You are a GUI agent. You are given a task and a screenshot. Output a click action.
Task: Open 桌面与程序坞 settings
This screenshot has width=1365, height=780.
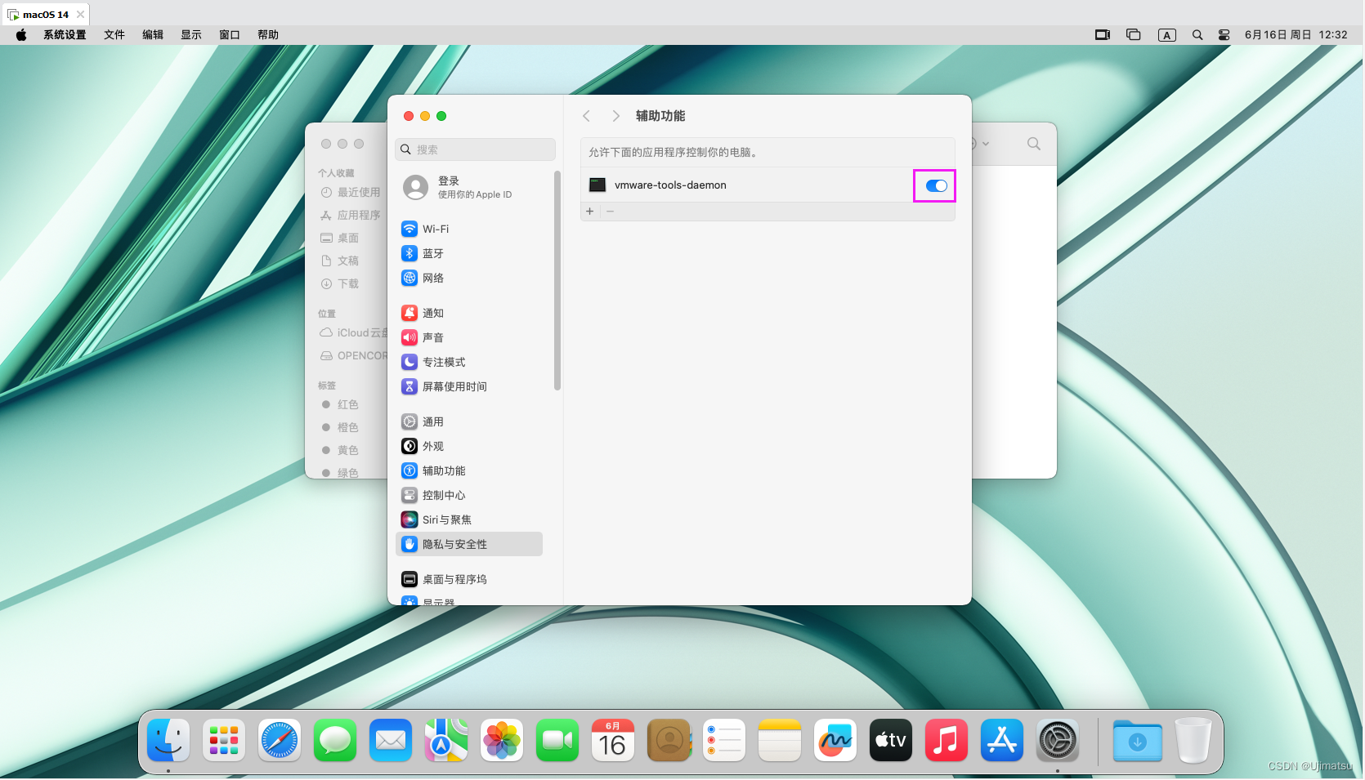[469, 579]
